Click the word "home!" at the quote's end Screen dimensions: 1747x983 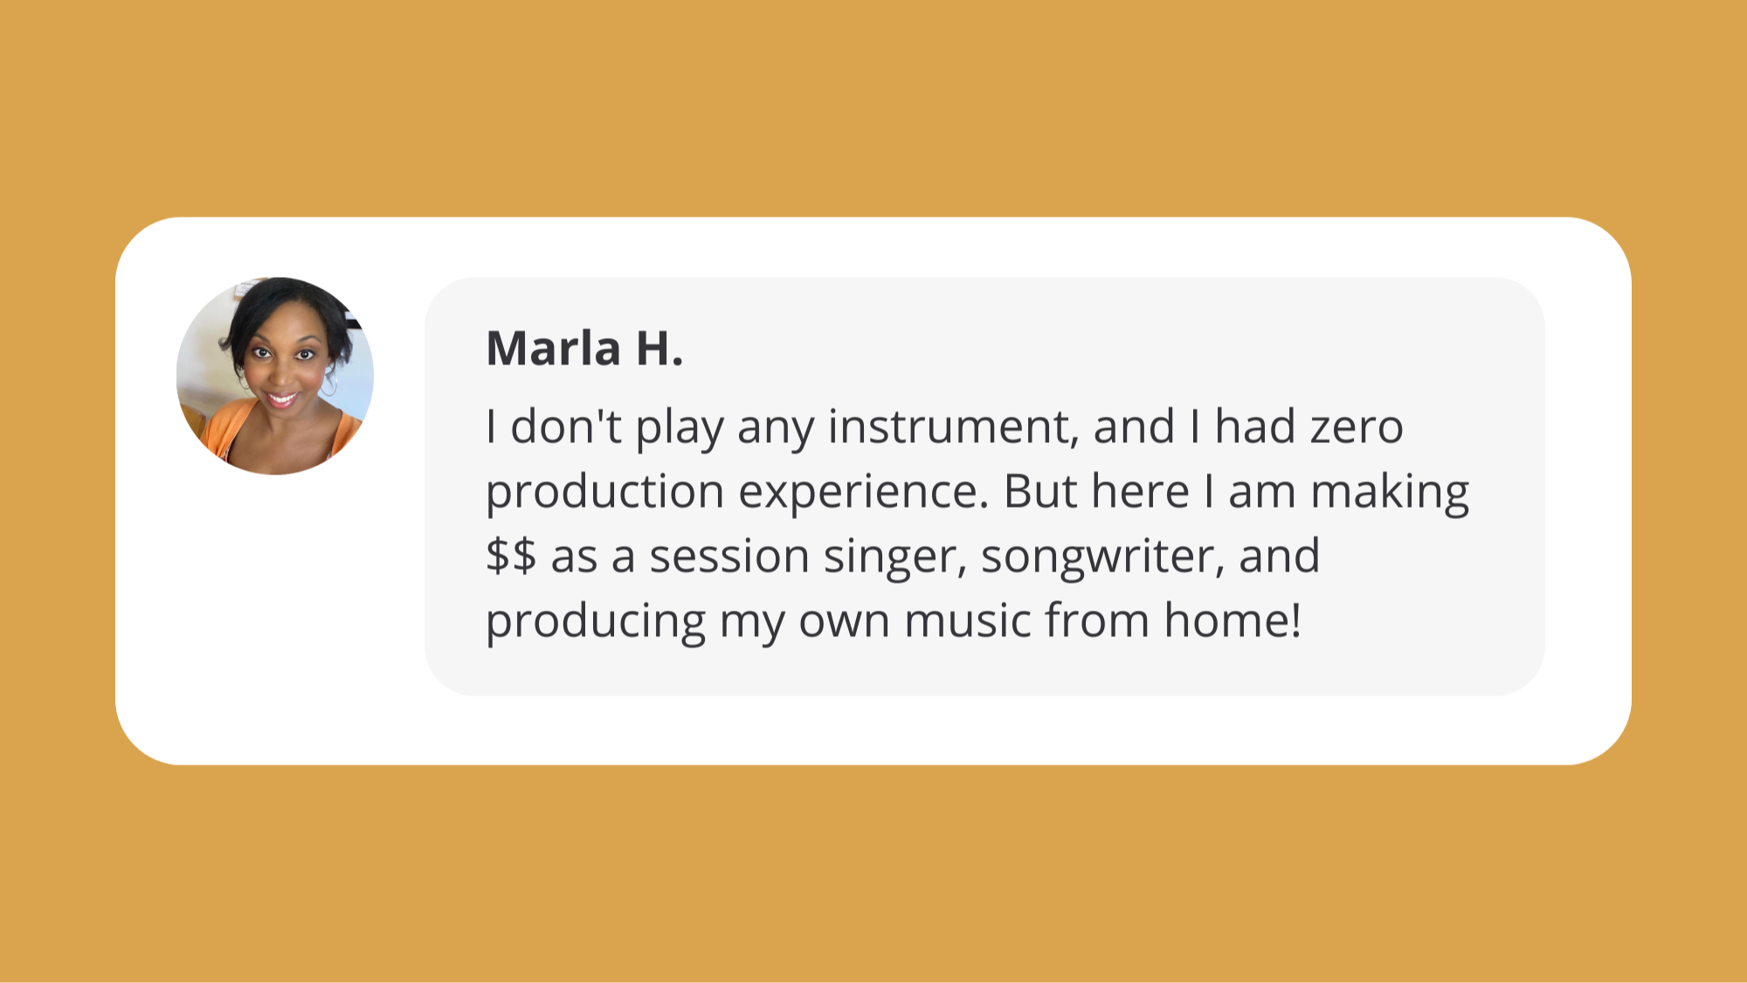click(1233, 620)
